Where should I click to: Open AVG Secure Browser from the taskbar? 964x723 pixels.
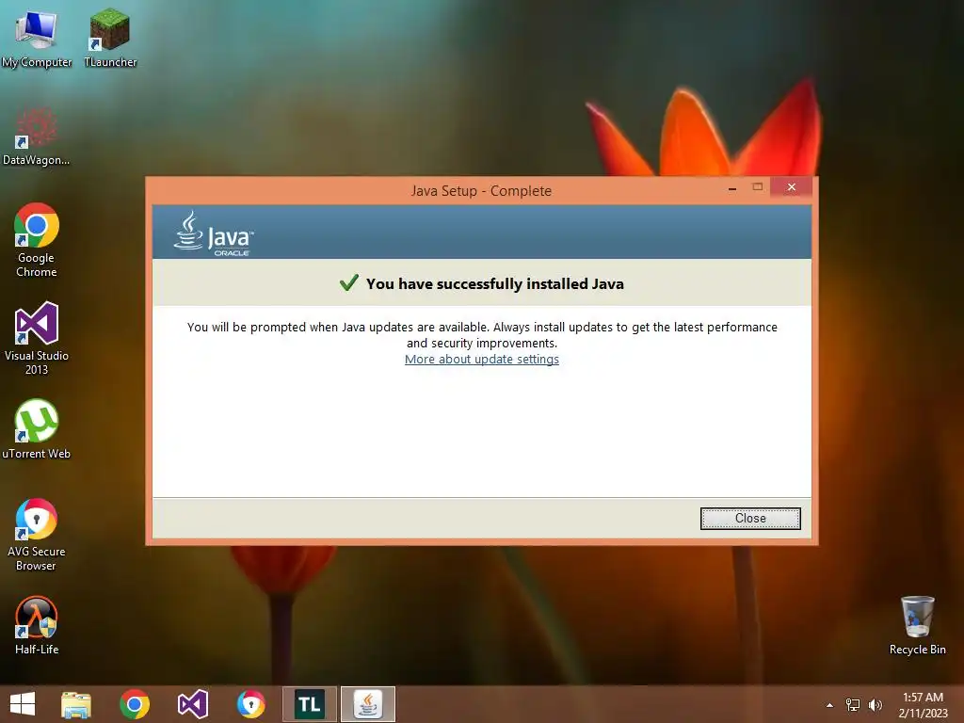pos(250,704)
